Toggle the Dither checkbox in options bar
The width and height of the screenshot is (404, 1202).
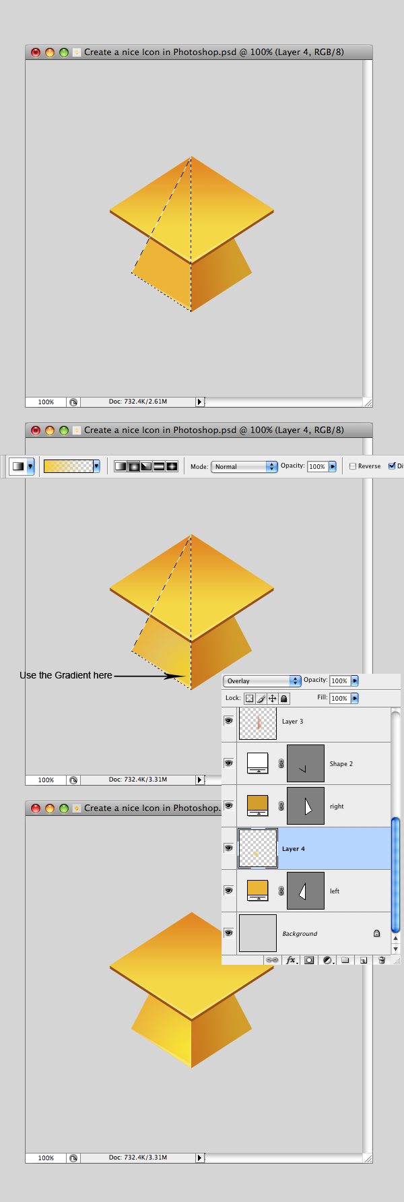[x=392, y=466]
